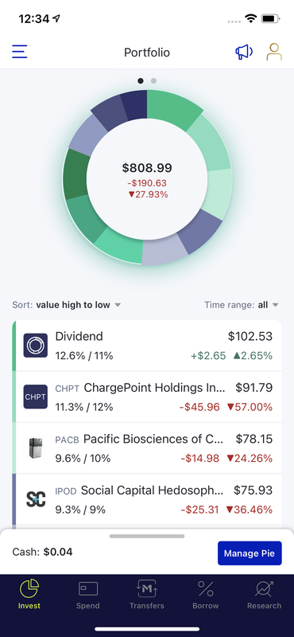Tap the Dividend pie logo icon
Viewport: 294px width, 637px height.
[x=35, y=346]
